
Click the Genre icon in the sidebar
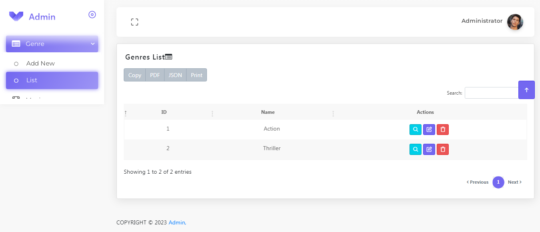pyautogui.click(x=15, y=44)
